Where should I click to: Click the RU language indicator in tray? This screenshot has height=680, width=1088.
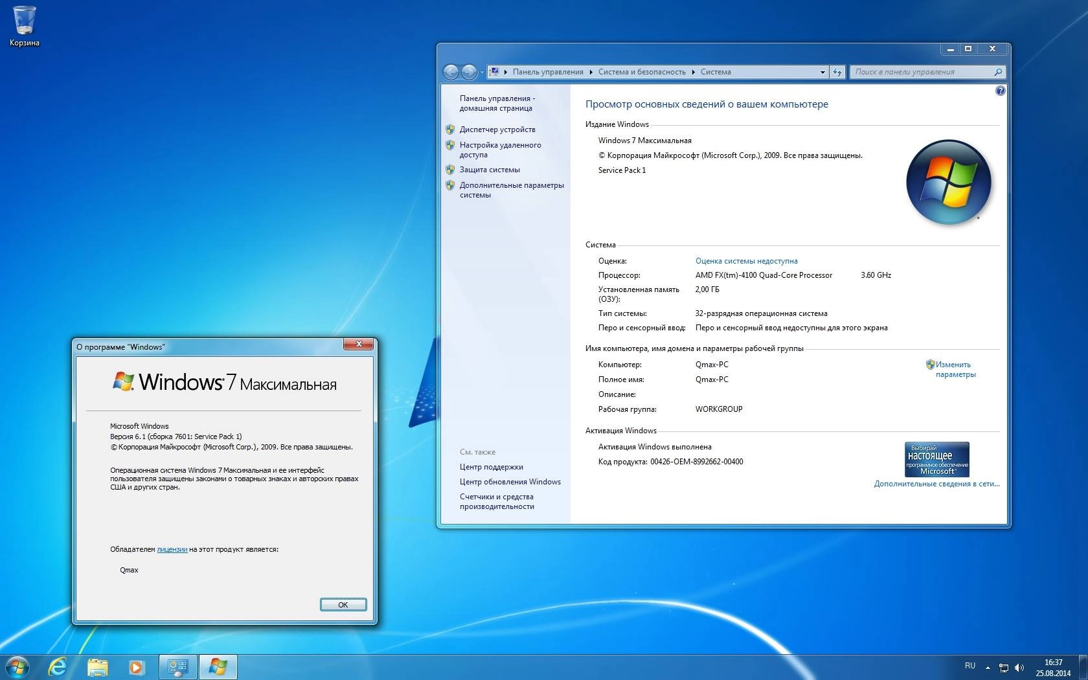click(x=970, y=666)
